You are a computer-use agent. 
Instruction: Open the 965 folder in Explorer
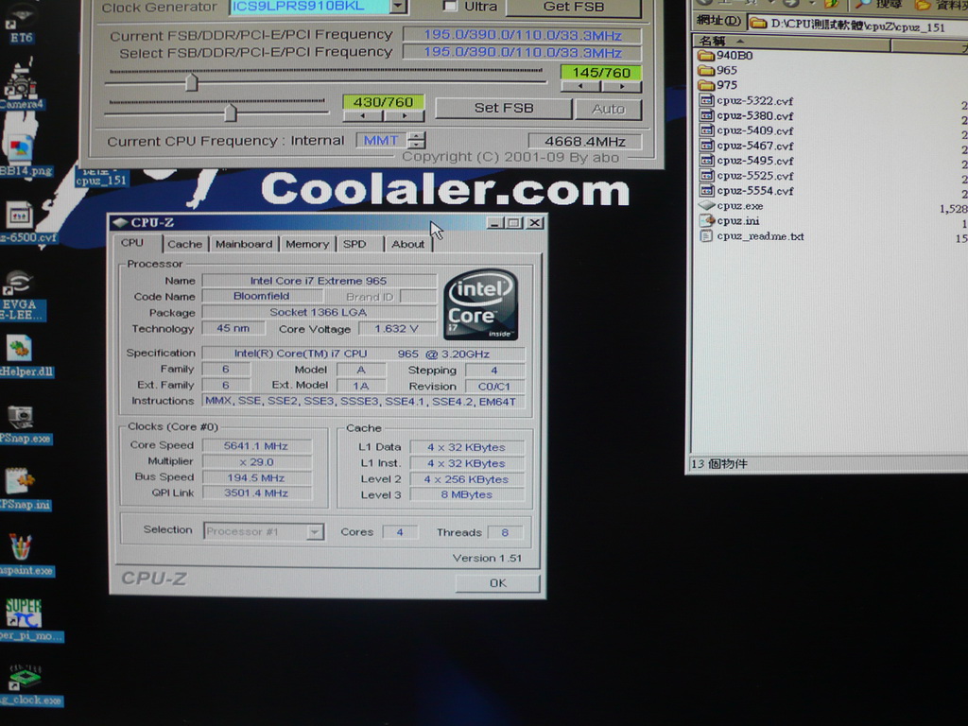click(718, 70)
